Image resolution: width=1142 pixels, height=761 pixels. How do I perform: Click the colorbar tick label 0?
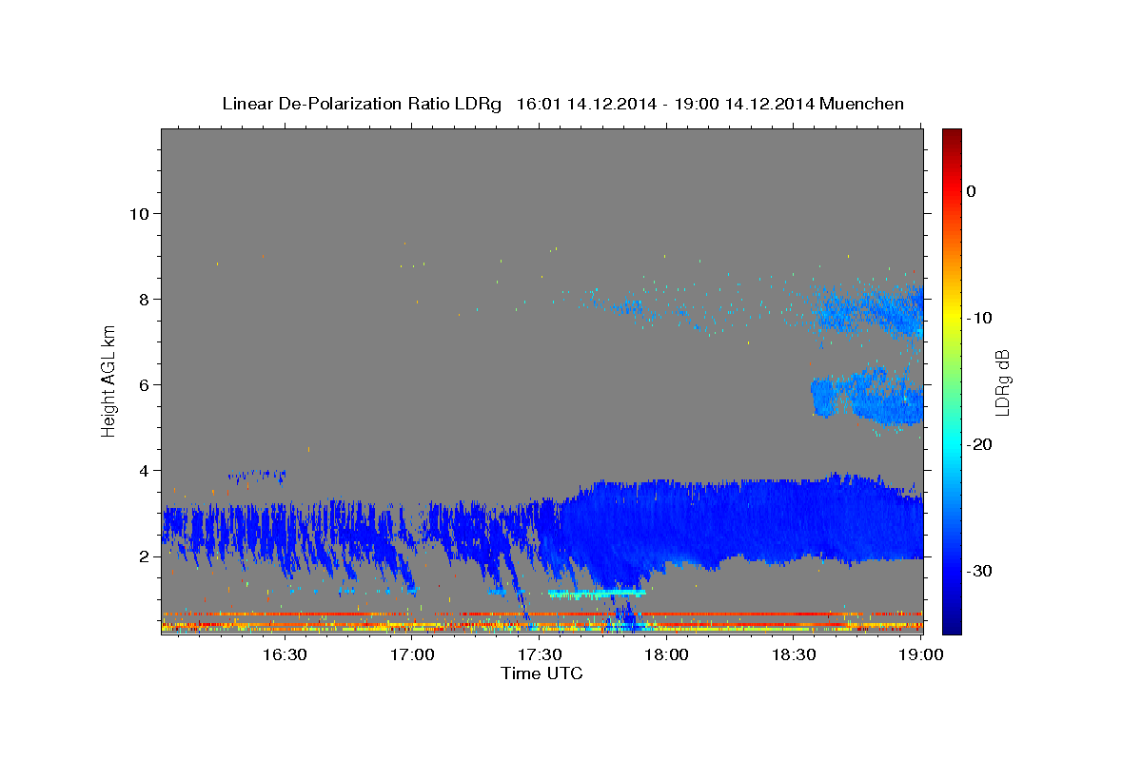(x=972, y=191)
